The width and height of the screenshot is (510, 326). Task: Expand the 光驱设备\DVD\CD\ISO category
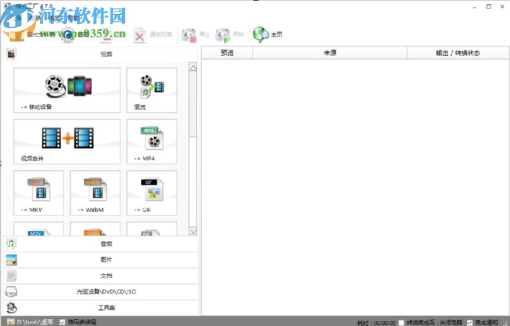tap(100, 291)
